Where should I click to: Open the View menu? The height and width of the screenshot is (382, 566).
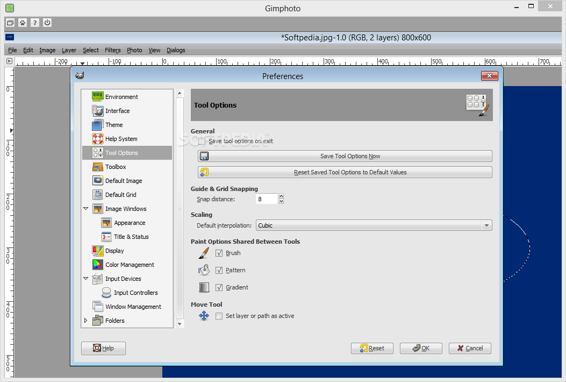(154, 50)
